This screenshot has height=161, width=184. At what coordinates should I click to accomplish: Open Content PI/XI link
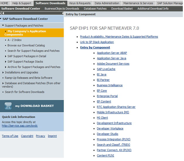105,155
